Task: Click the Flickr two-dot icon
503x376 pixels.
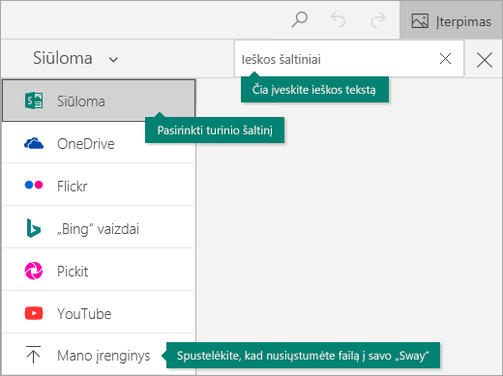Action: [34, 185]
